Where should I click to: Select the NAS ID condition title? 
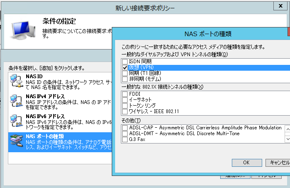point(34,76)
